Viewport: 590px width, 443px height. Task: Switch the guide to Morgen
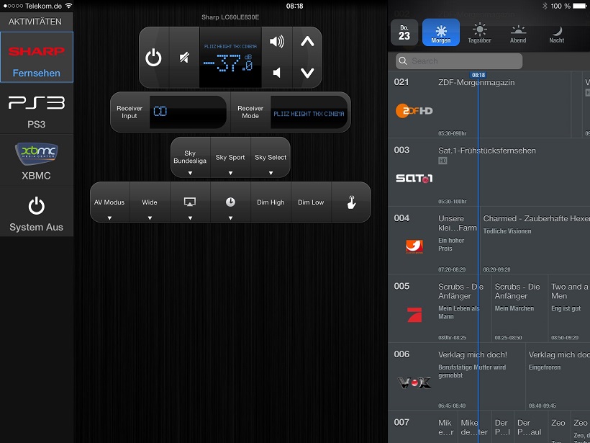tap(441, 32)
